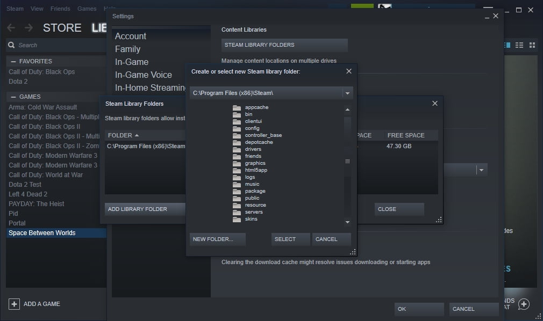The height and width of the screenshot is (321, 543).
Task: Expand the path dropdown for C:\Program Files (x86)\Steam\
Action: [x=347, y=93]
